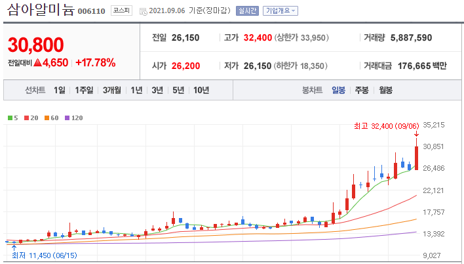The height and width of the screenshot is (264, 464).
Task: Click the stock code 006110
Action: coord(92,11)
